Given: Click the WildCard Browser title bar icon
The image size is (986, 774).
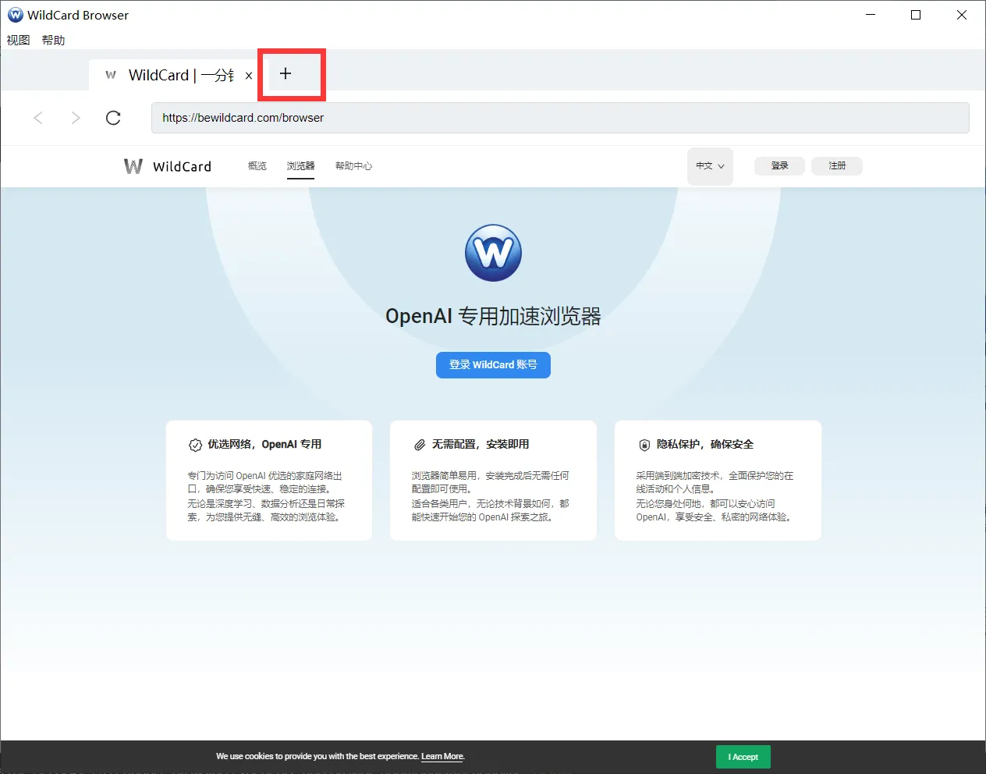Looking at the screenshot, I should (15, 15).
